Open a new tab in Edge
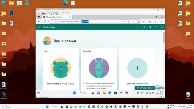The height and width of the screenshot is (109, 194). [x=74, y=17]
